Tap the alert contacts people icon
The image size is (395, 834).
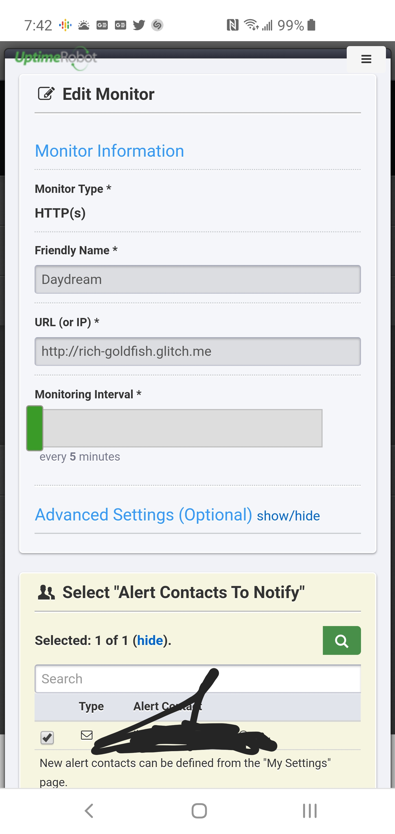point(46,592)
